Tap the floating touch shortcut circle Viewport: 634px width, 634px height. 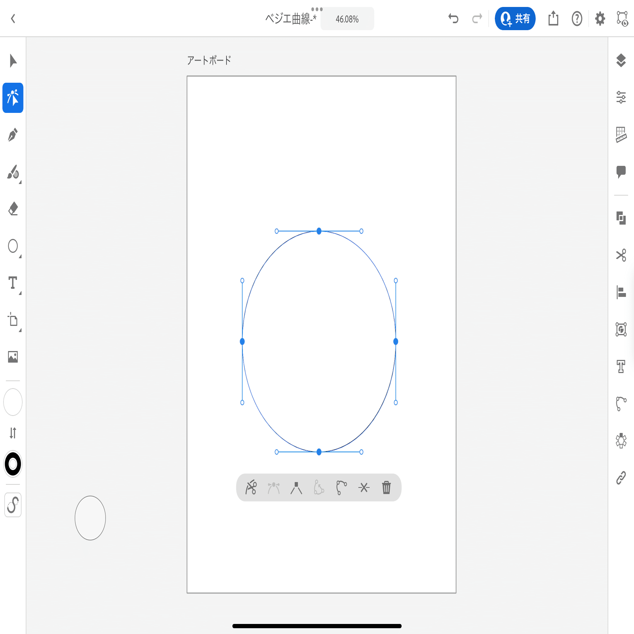(x=90, y=518)
